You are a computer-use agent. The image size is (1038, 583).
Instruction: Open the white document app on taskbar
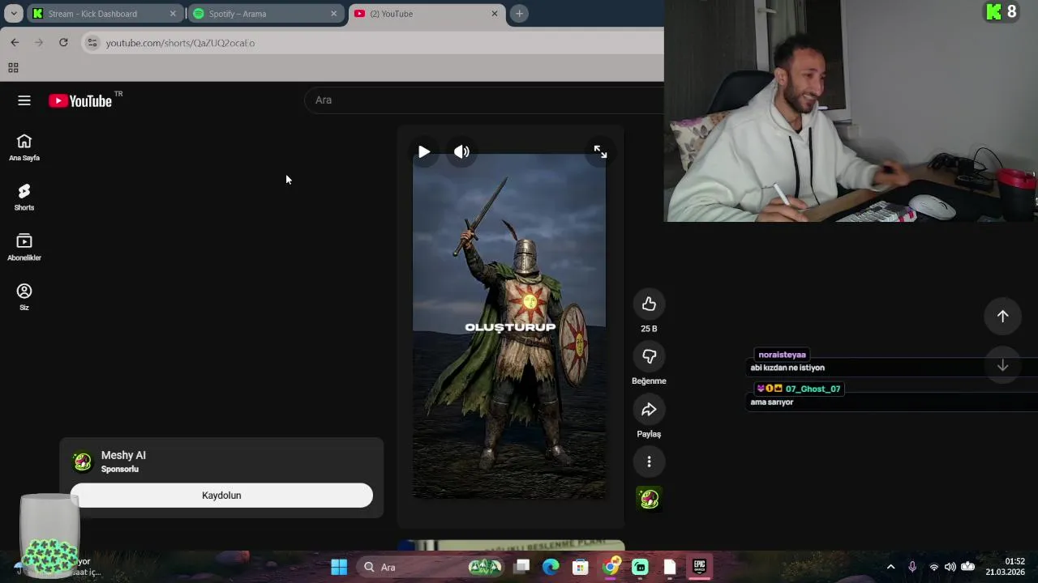pyautogui.click(x=670, y=567)
